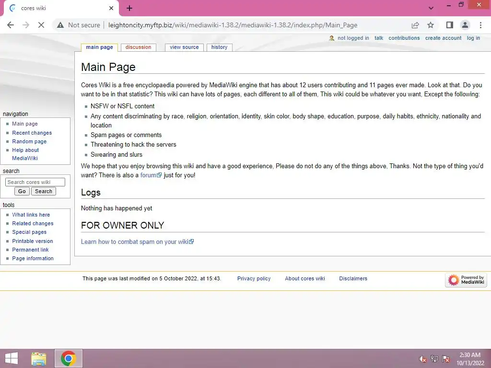The height and width of the screenshot is (368, 491).
Task: Open Main page in navigation sidebar
Action: click(25, 124)
